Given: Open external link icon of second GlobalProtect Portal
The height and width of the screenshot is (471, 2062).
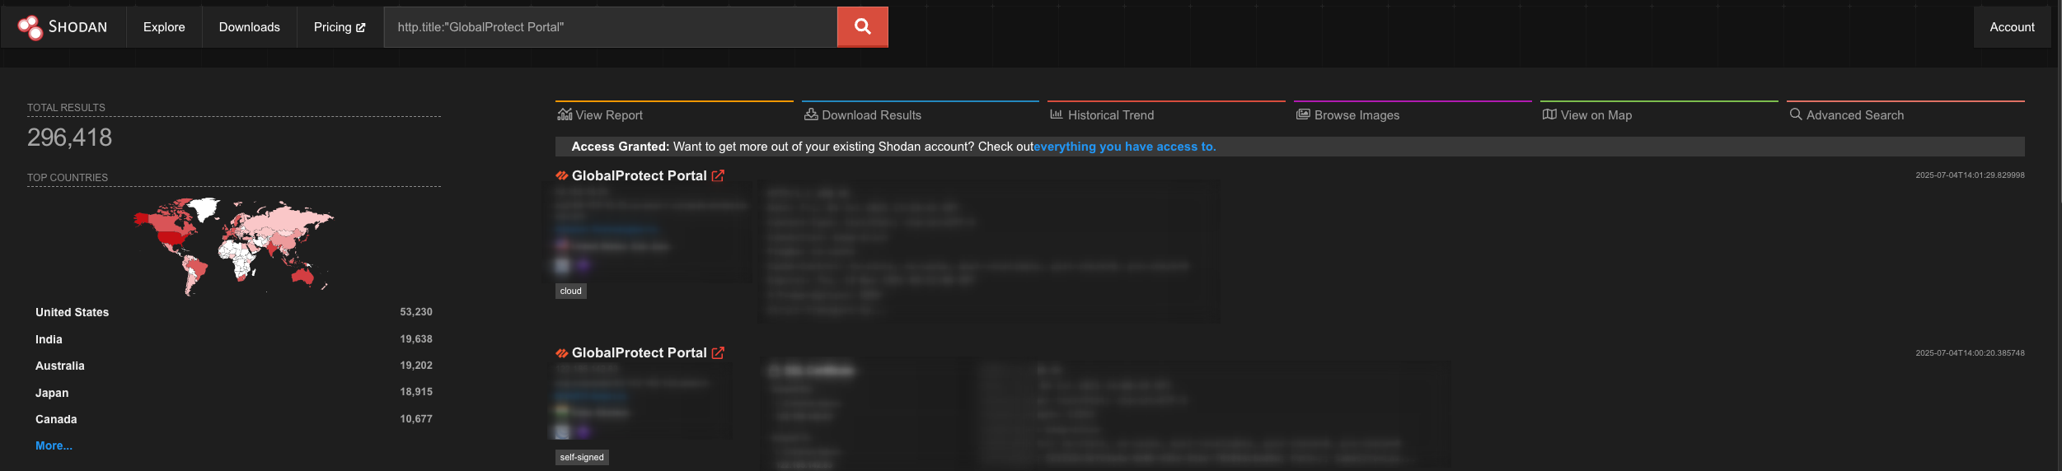Looking at the screenshot, I should click(x=718, y=352).
